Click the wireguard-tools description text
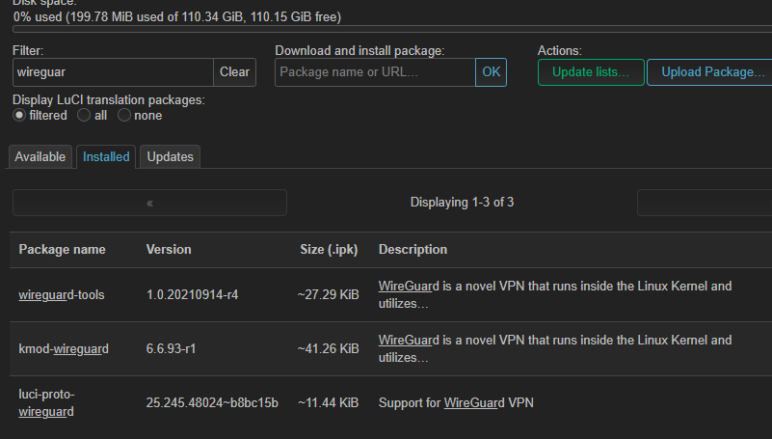Viewport: 772px width, 439px height. [555, 294]
